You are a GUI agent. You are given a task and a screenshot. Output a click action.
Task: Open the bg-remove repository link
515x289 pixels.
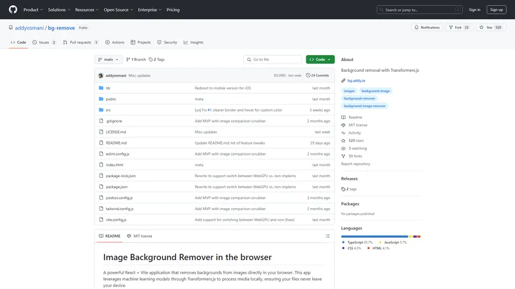(x=61, y=28)
